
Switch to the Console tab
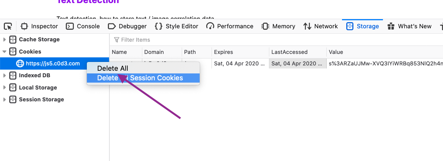83,26
